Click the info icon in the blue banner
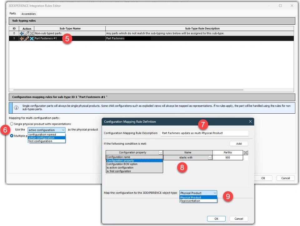Image resolution: width=300 pixels, height=226 pixels. coord(16,108)
